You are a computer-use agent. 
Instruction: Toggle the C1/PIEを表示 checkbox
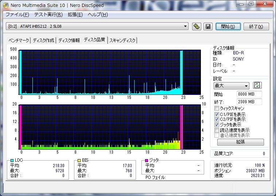point(217,114)
